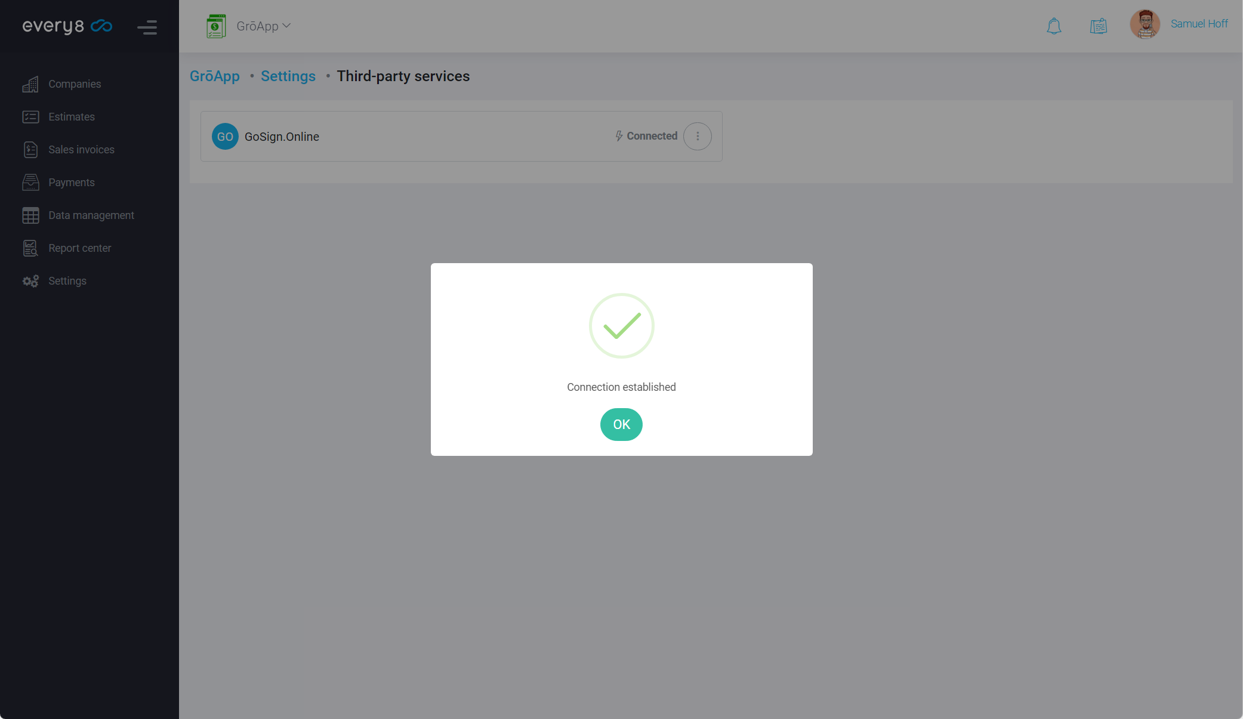Open Companies in the sidebar
The height and width of the screenshot is (719, 1243).
point(75,84)
